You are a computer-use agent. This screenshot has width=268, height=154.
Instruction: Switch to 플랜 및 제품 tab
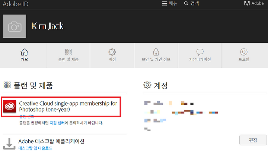(68, 55)
